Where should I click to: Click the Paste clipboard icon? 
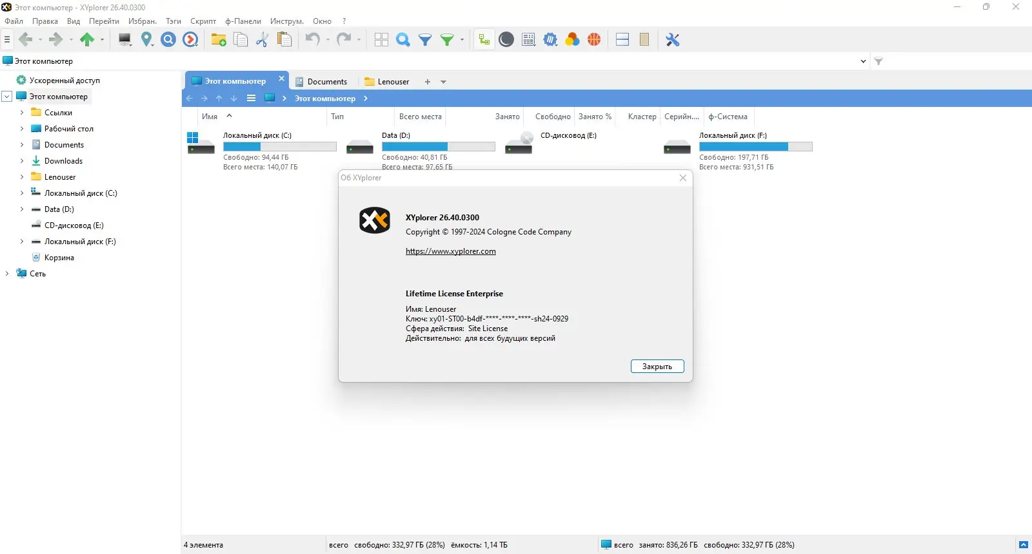pos(284,40)
